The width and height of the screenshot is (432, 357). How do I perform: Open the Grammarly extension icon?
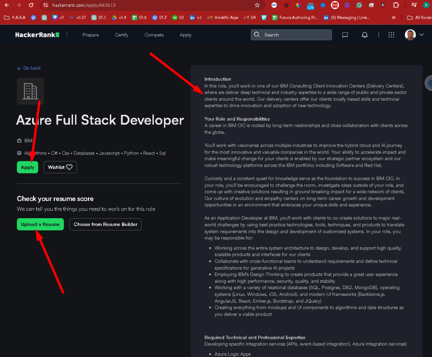tap(359, 5)
